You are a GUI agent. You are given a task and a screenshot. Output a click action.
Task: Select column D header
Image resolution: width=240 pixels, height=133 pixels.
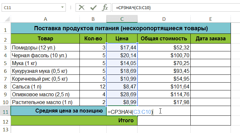pos(164,19)
